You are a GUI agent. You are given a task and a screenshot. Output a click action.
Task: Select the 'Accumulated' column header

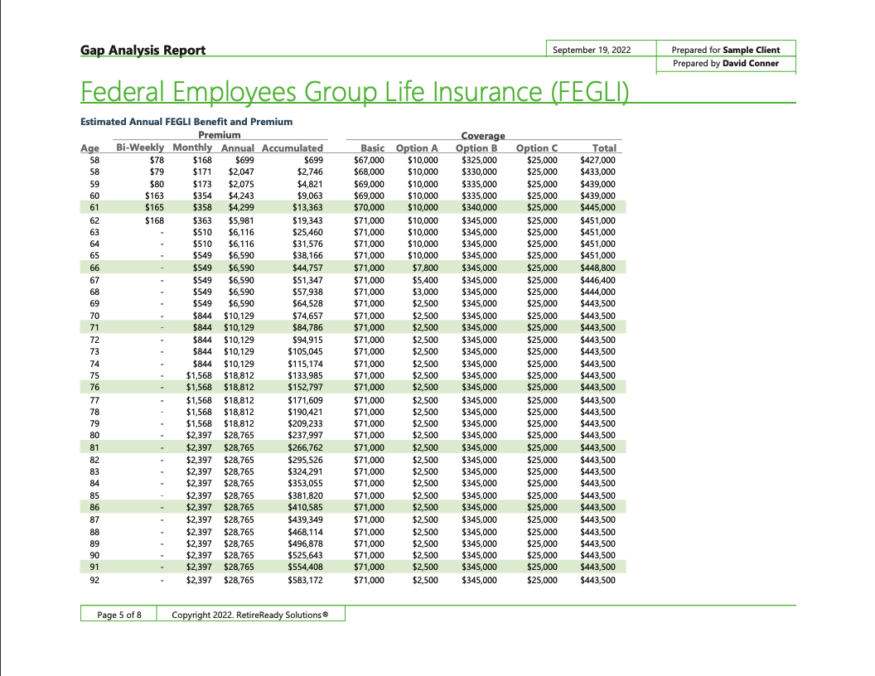292,147
